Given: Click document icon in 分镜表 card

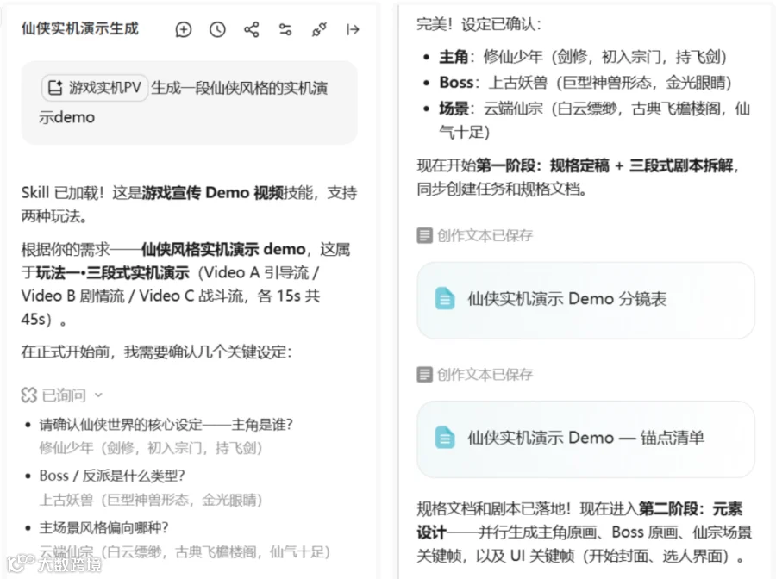Looking at the screenshot, I should tap(444, 299).
